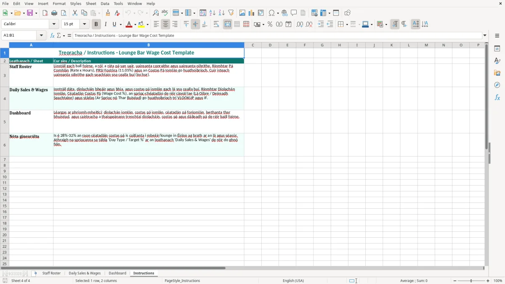Image resolution: width=505 pixels, height=284 pixels.
Task: Open sidebar Properties panel icon
Action: [x=497, y=49]
